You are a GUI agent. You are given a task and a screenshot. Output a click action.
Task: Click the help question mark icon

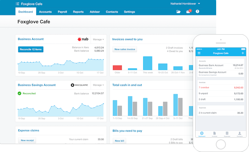[x=197, y=12]
